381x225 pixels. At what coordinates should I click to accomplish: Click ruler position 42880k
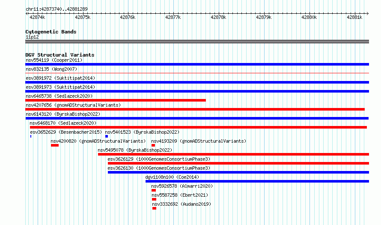coord(309,17)
